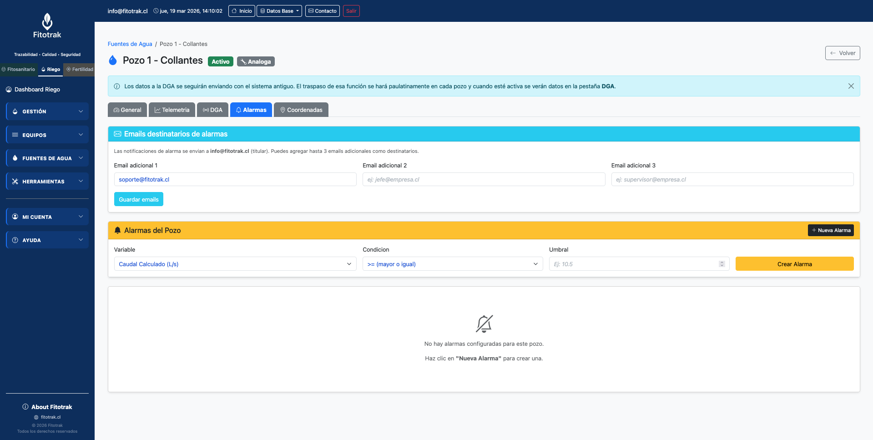This screenshot has height=440, width=873.
Task: Open the Datos Base dropdown menu
Action: 279,11
